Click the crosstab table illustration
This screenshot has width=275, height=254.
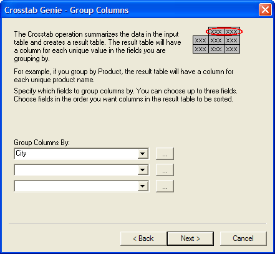click(216, 40)
